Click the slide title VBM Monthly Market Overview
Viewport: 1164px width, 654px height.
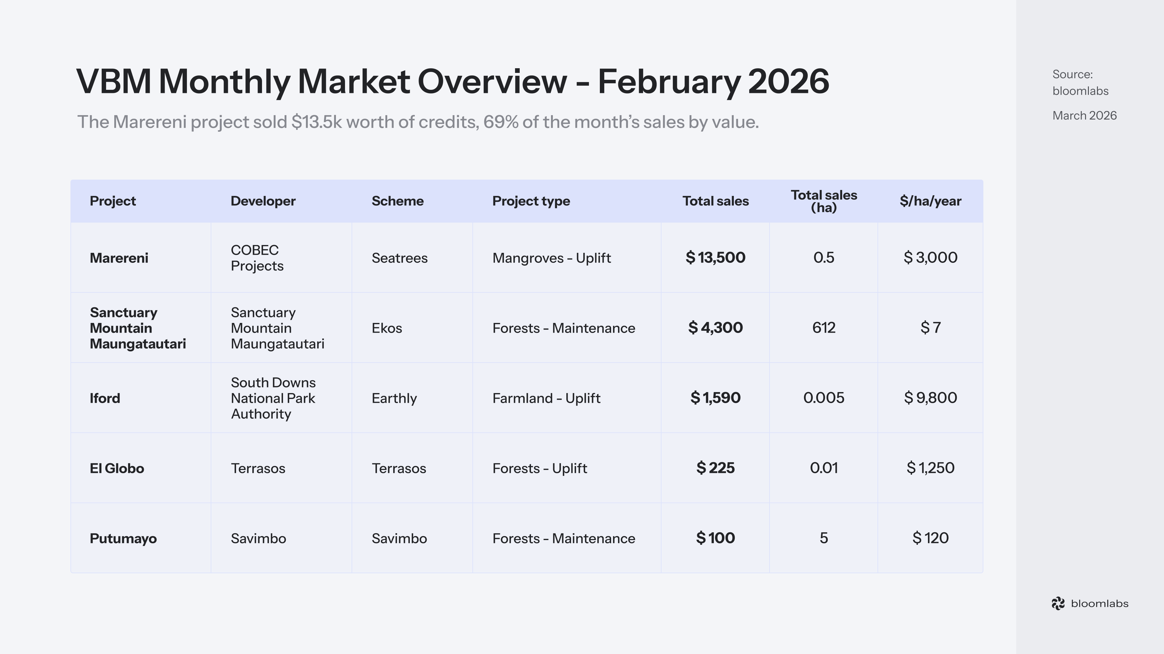452,81
